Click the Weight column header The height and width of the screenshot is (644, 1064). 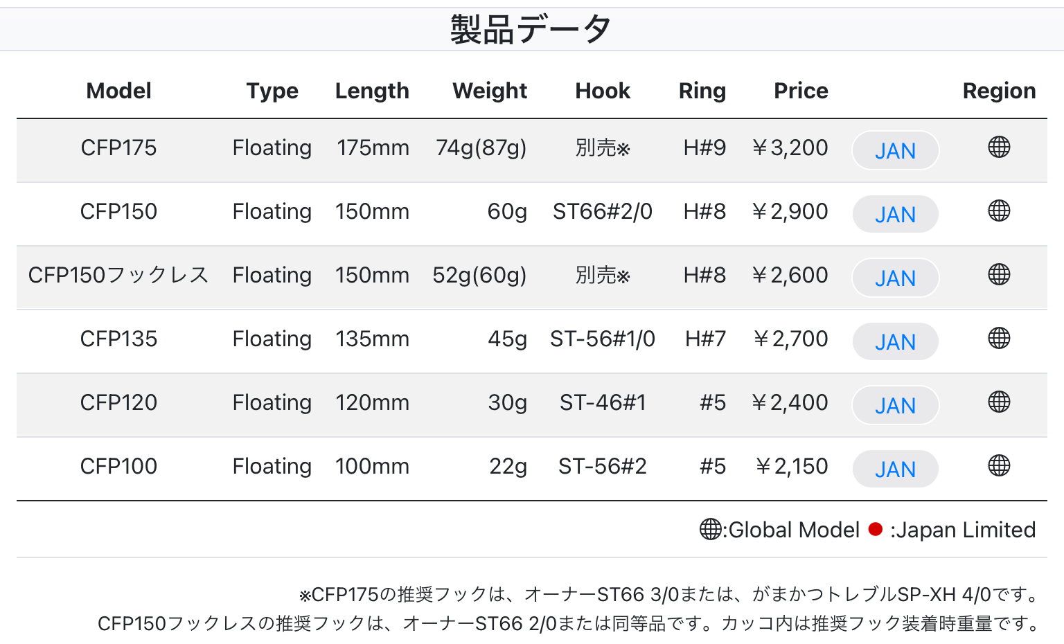point(490,91)
